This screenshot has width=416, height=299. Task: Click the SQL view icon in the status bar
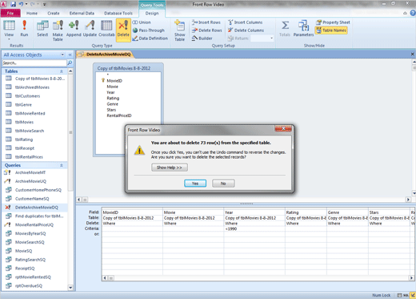[x=406, y=295]
